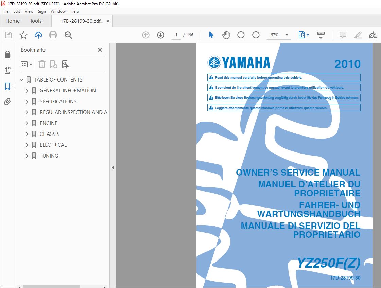Activate the Selection arrow tool

211,35
